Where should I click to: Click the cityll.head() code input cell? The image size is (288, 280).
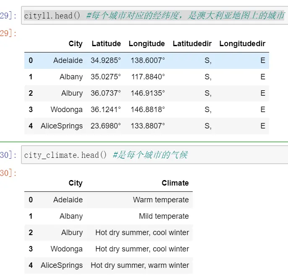pyautogui.click(x=154, y=16)
